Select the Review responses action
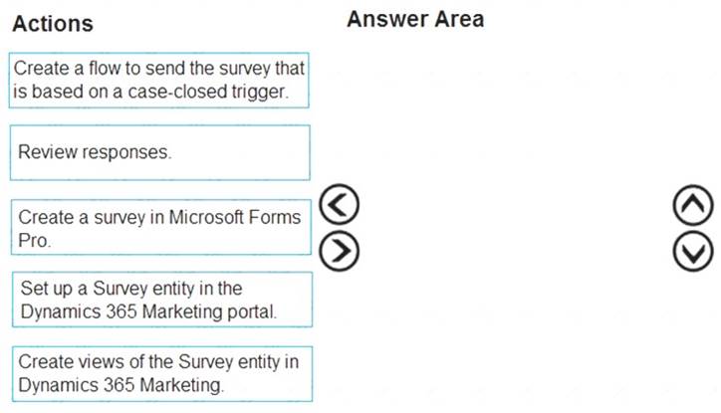The width and height of the screenshot is (721, 413). pyautogui.click(x=160, y=152)
